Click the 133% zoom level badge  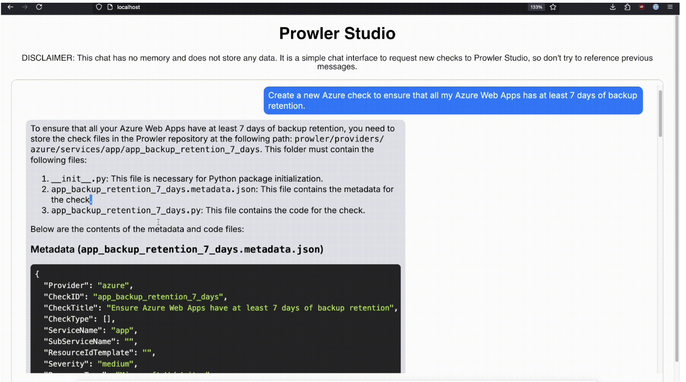[x=536, y=7]
